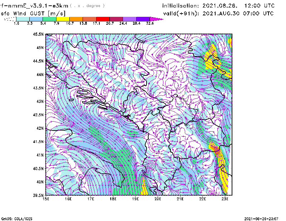Viewport: 286px width, 221px height.
Task: Click the green legend color swatch
Action: pos(49,19)
